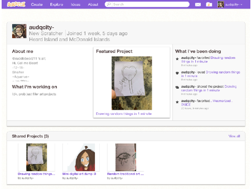Click "by audqcity-" under Mini digital art dump

coord(70,178)
